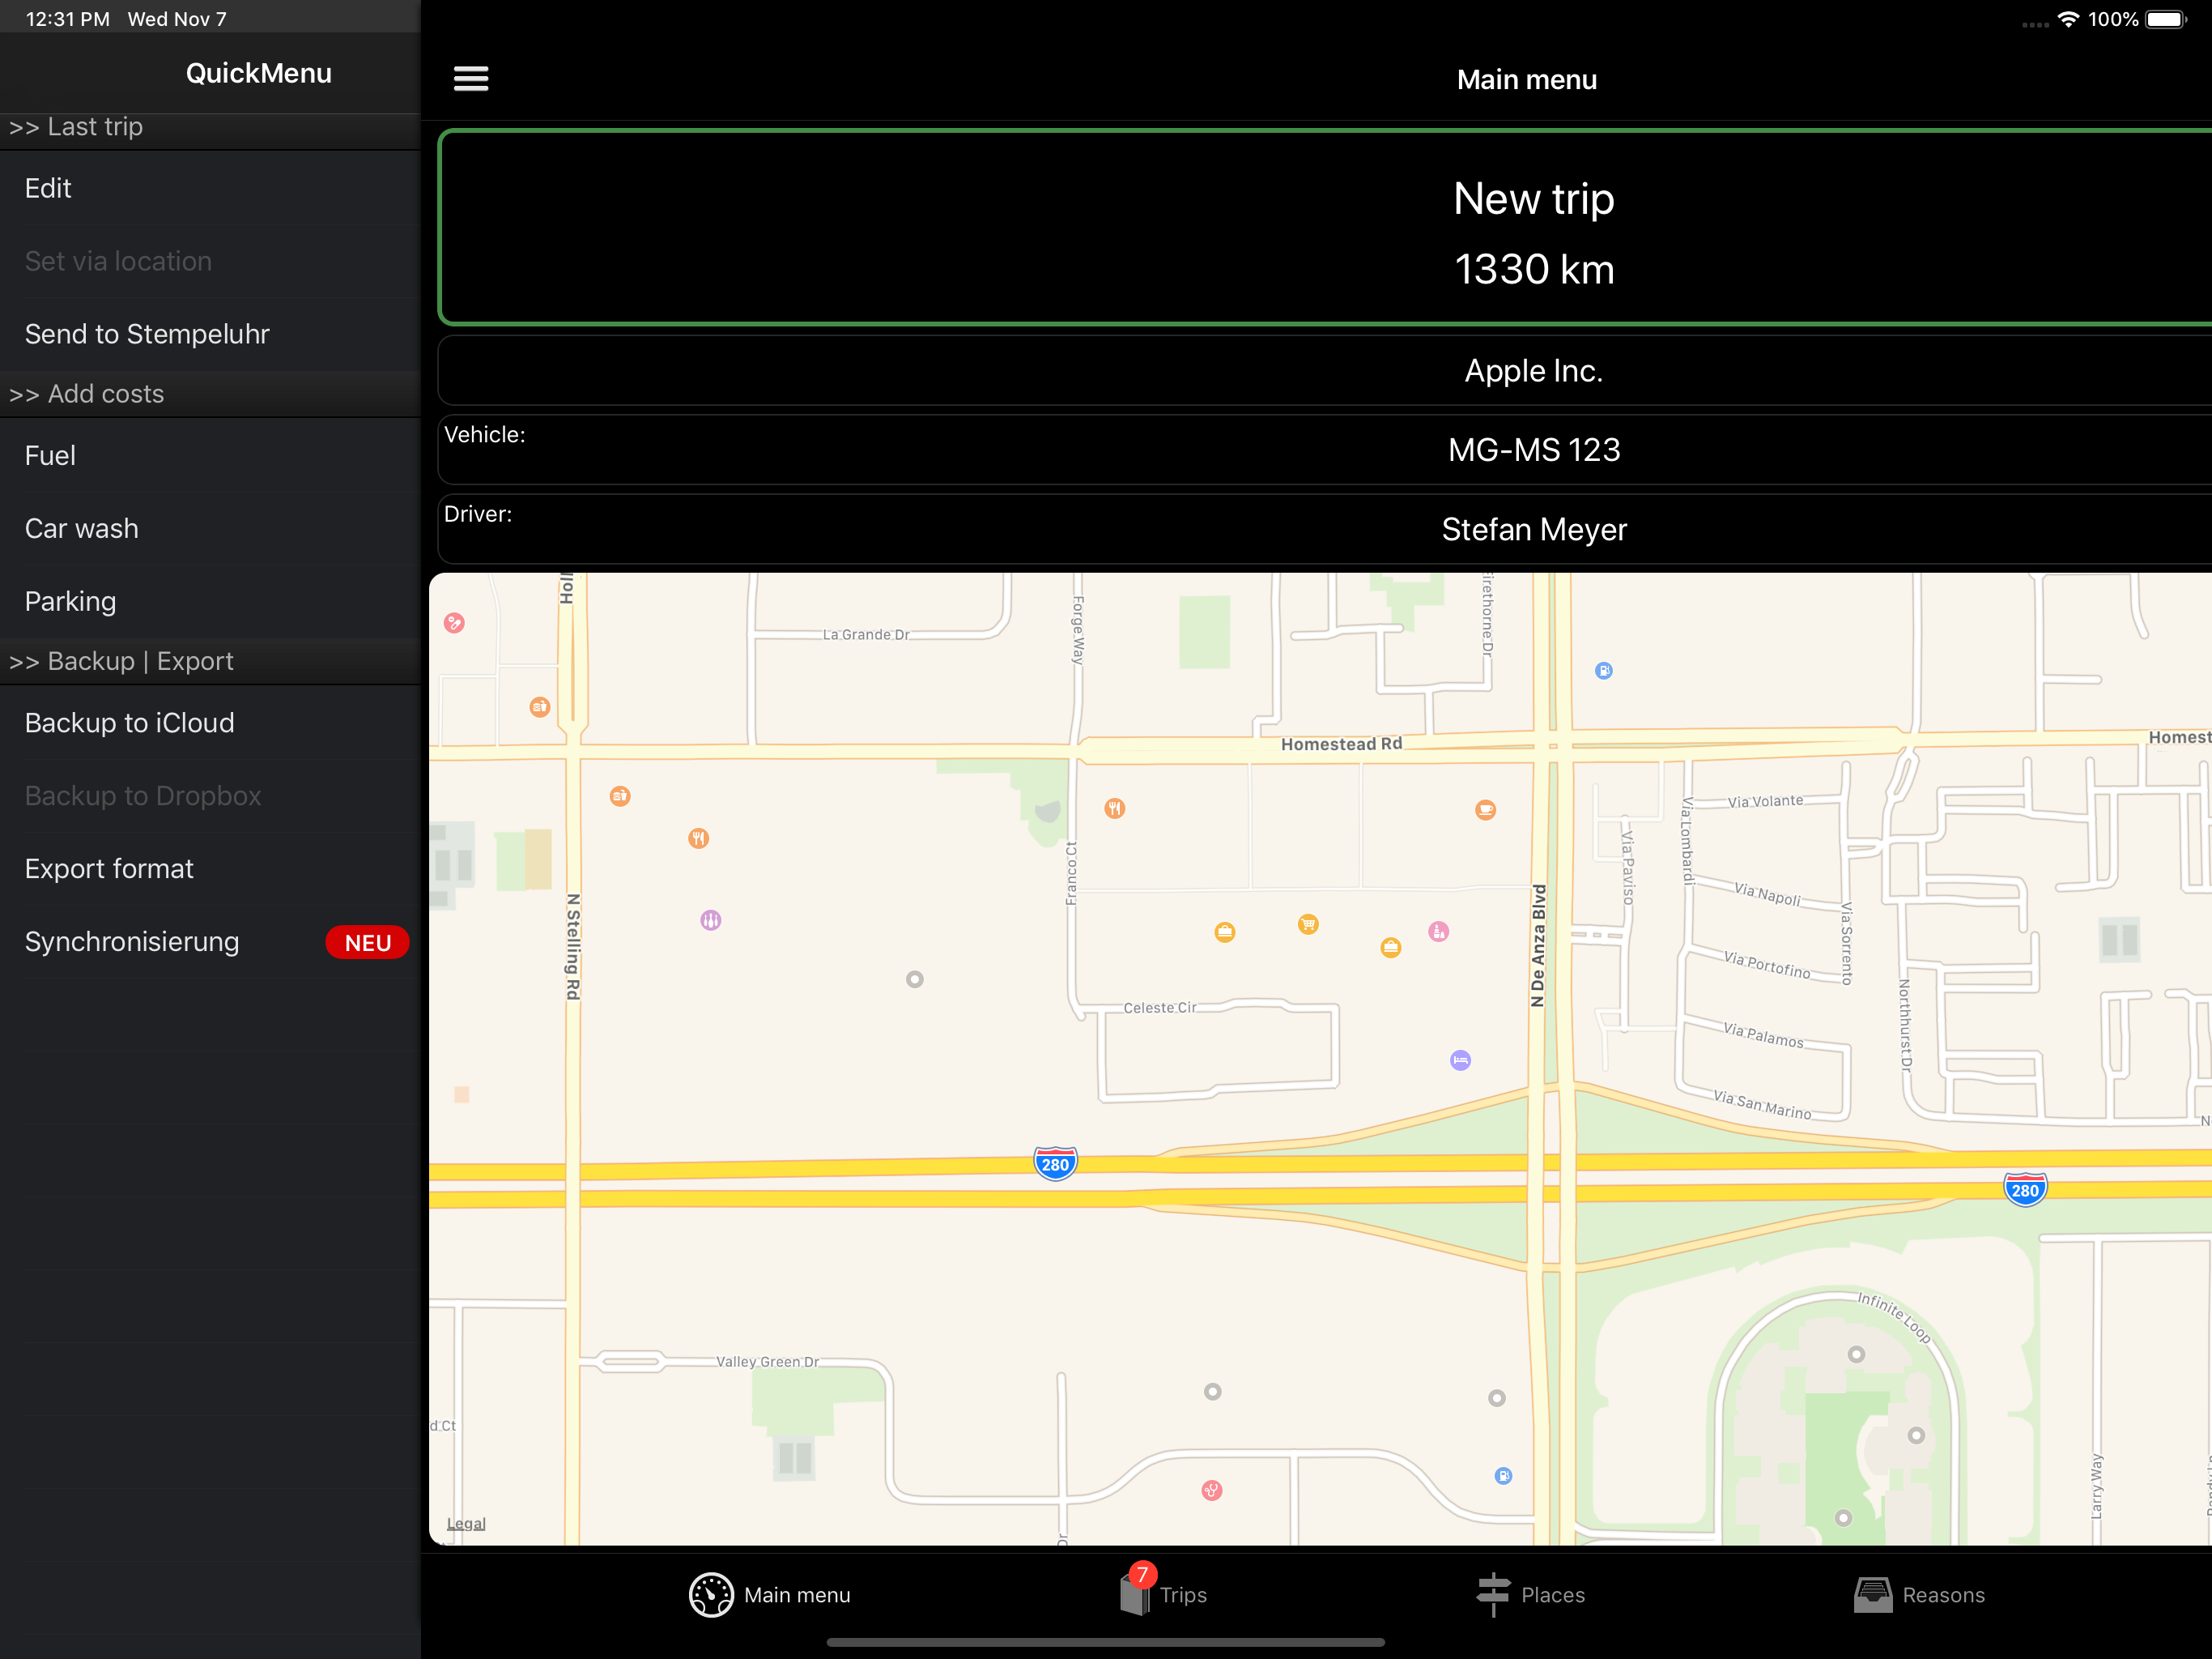Tap the pink pin at map top-left

455,624
